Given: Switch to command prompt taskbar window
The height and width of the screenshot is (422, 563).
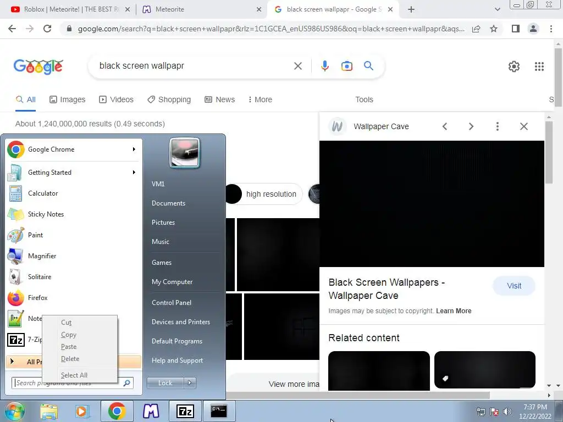Looking at the screenshot, I should pyautogui.click(x=219, y=411).
